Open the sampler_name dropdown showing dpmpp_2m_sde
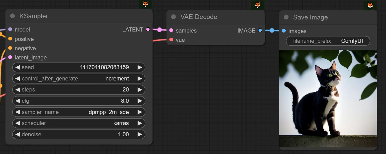 tap(78, 112)
